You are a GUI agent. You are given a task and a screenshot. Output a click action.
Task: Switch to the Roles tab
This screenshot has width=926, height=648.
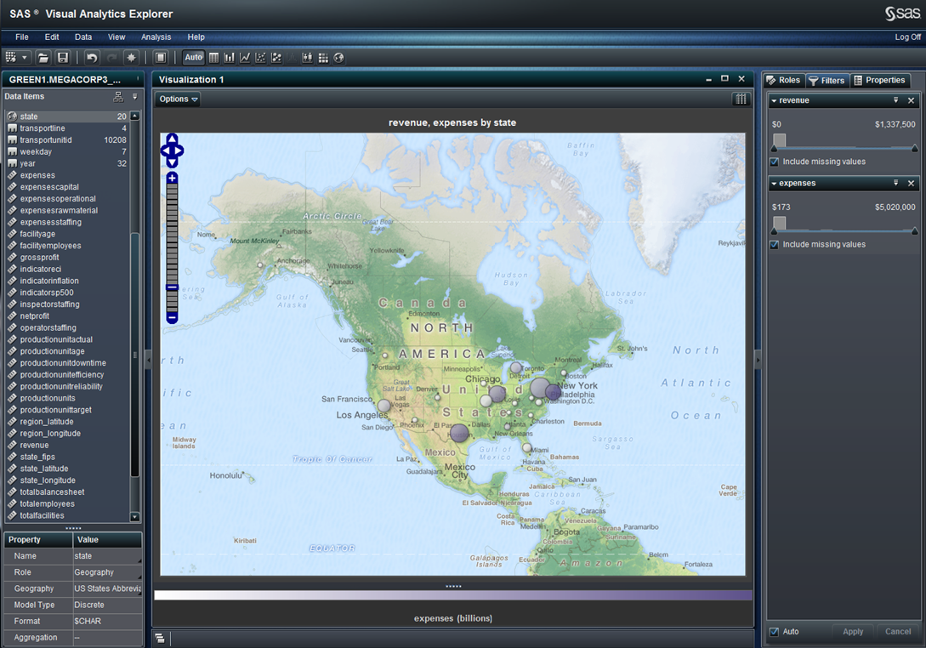pyautogui.click(x=783, y=80)
